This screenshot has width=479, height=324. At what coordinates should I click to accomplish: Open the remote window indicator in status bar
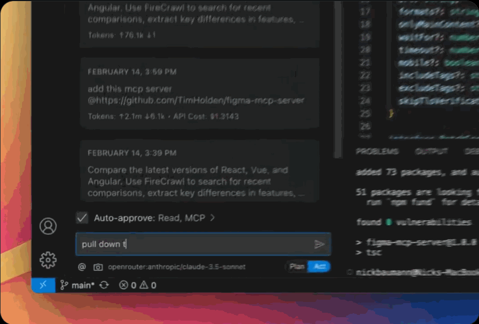tap(43, 285)
